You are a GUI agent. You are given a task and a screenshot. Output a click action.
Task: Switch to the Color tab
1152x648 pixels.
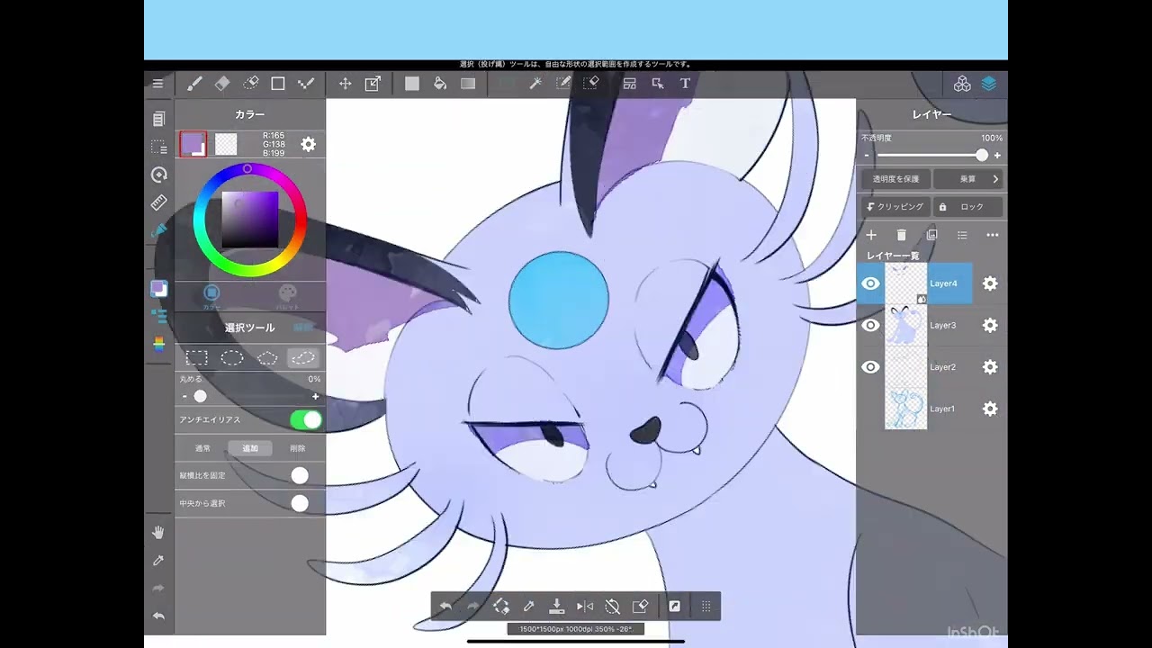[x=211, y=295]
